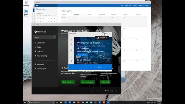Open Action Center notification icon in tray
The image size is (185, 104).
pyautogui.click(x=155, y=102)
